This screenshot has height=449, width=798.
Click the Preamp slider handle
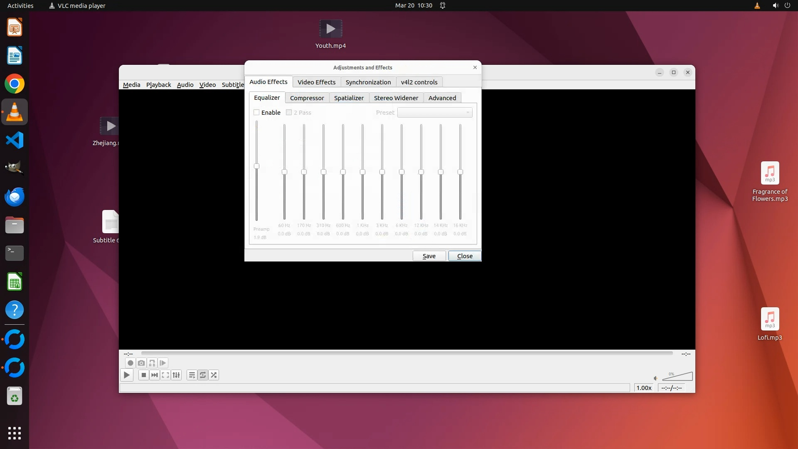click(x=256, y=166)
